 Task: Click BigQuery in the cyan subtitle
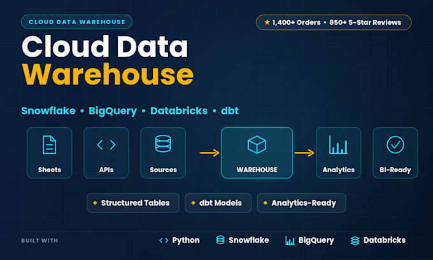click(x=113, y=111)
